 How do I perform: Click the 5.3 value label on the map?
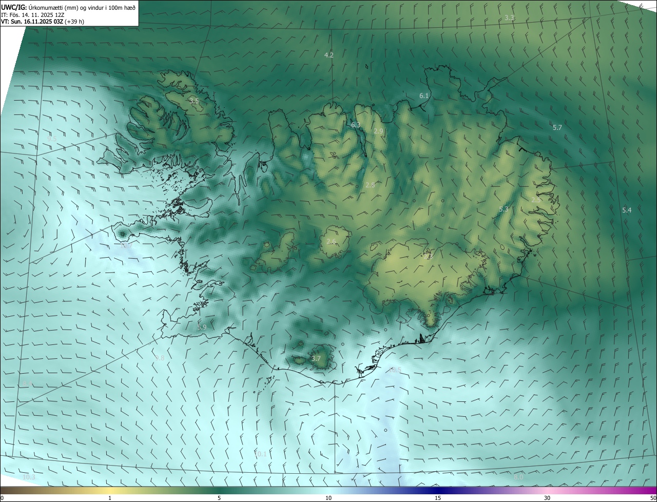[x=504, y=209]
